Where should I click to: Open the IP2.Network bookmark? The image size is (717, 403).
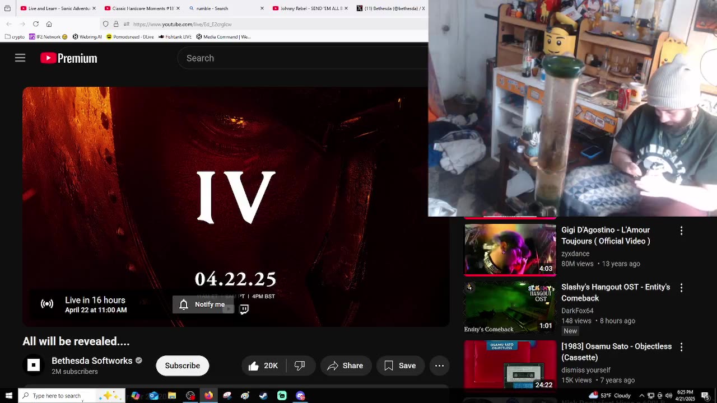tap(48, 37)
